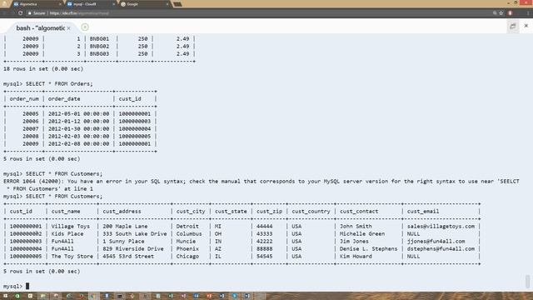This screenshot has width=533, height=300.
Task: Click the cust_address column header
Action: click(122, 211)
